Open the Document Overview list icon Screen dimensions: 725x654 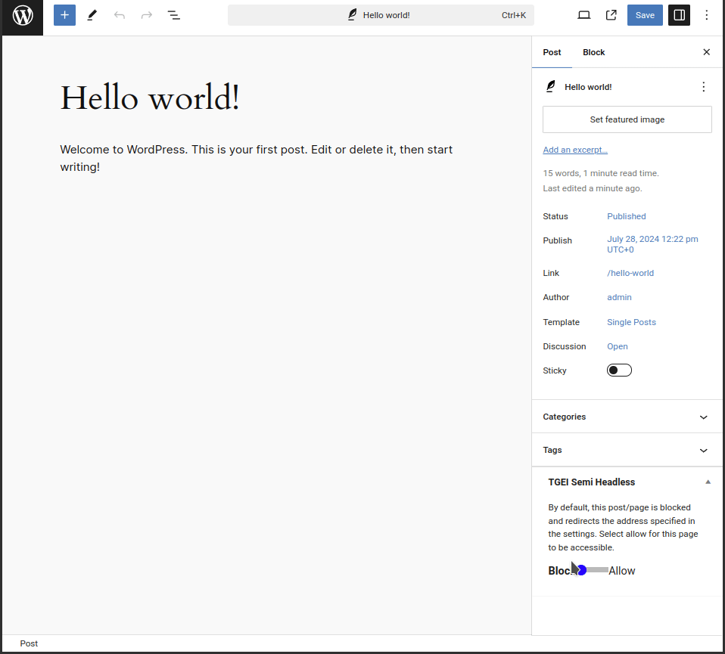(174, 15)
